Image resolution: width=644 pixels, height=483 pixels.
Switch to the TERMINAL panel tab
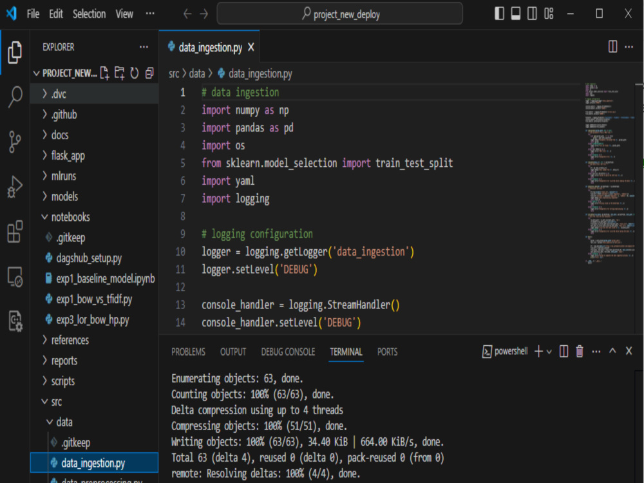click(346, 352)
